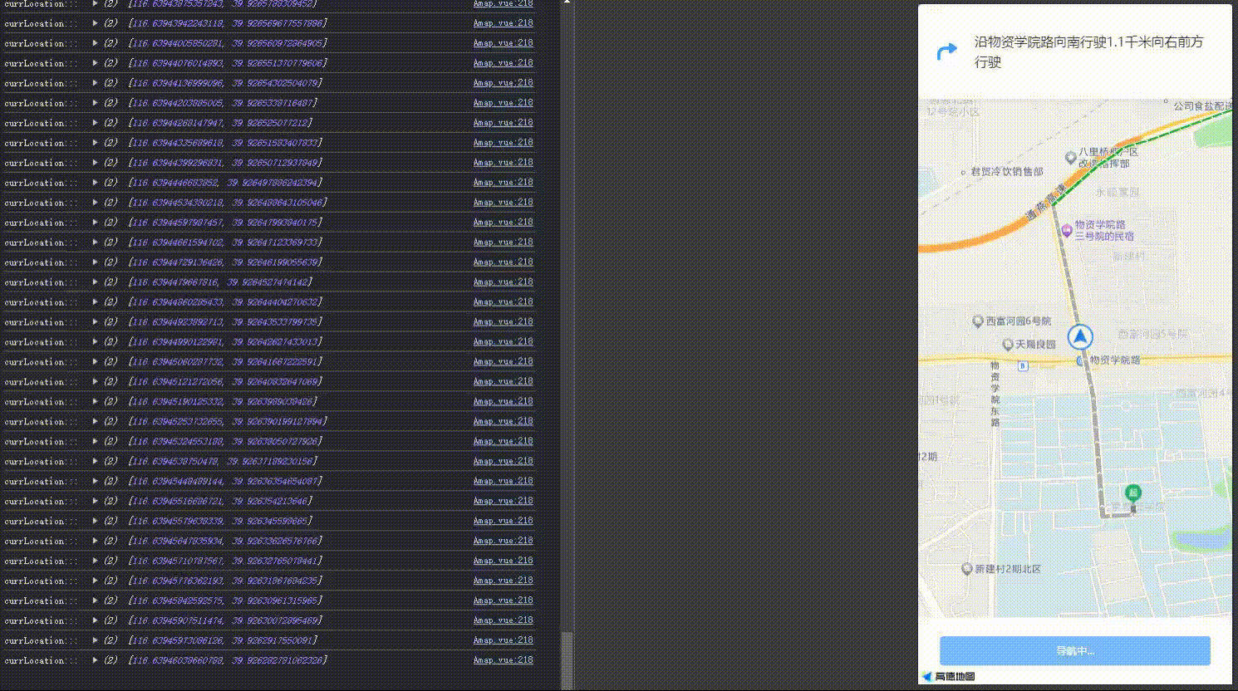This screenshot has width=1238, height=691.
Task: Click the 物资学院路 station marker on map
Action: [1081, 360]
